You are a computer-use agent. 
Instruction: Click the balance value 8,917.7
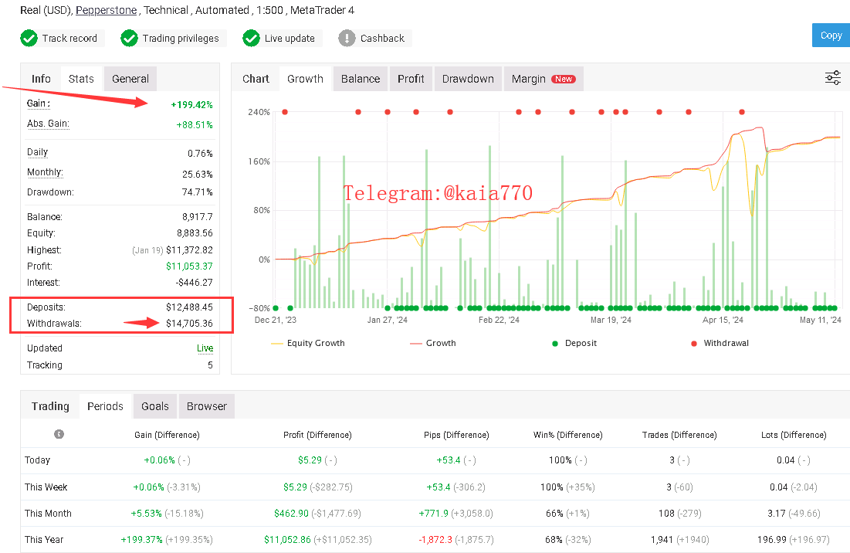point(198,217)
